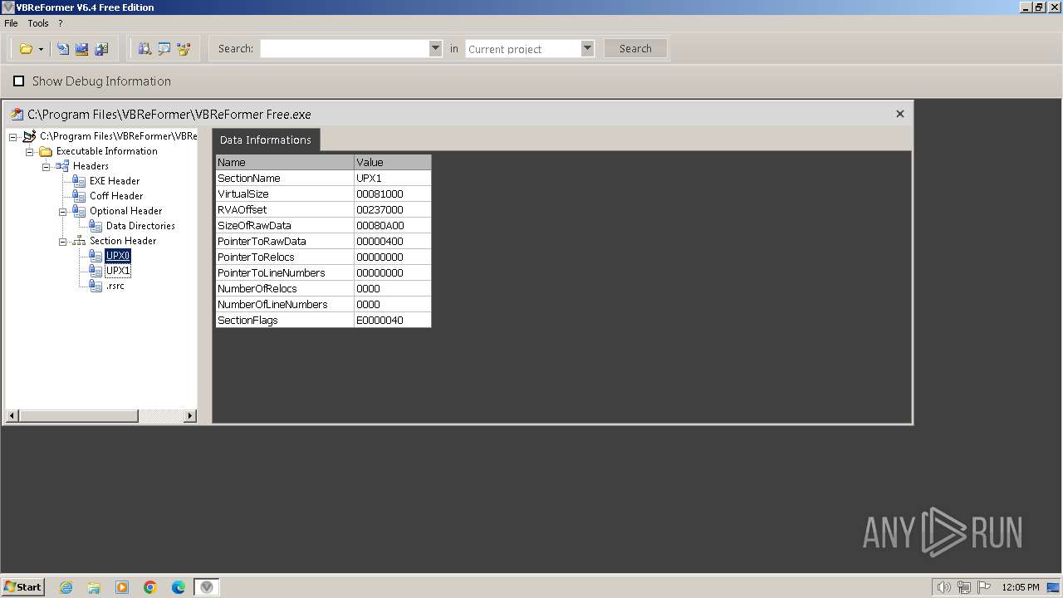Open the Search field history dropdown arrow
The width and height of the screenshot is (1063, 598).
coord(435,49)
